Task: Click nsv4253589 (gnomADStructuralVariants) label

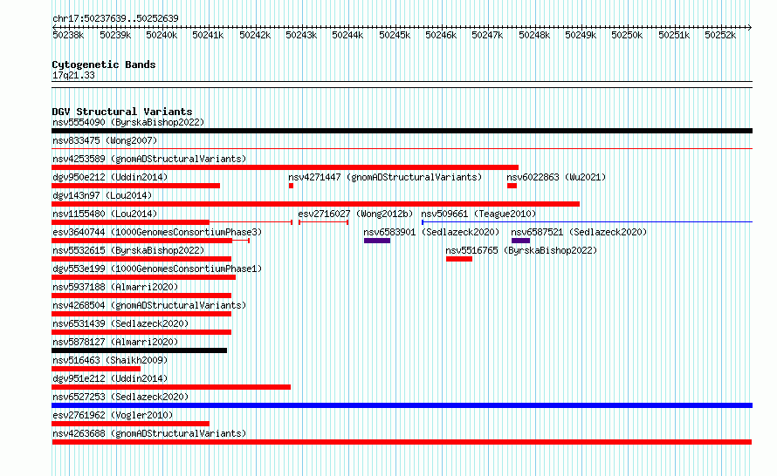Action: click(149, 159)
